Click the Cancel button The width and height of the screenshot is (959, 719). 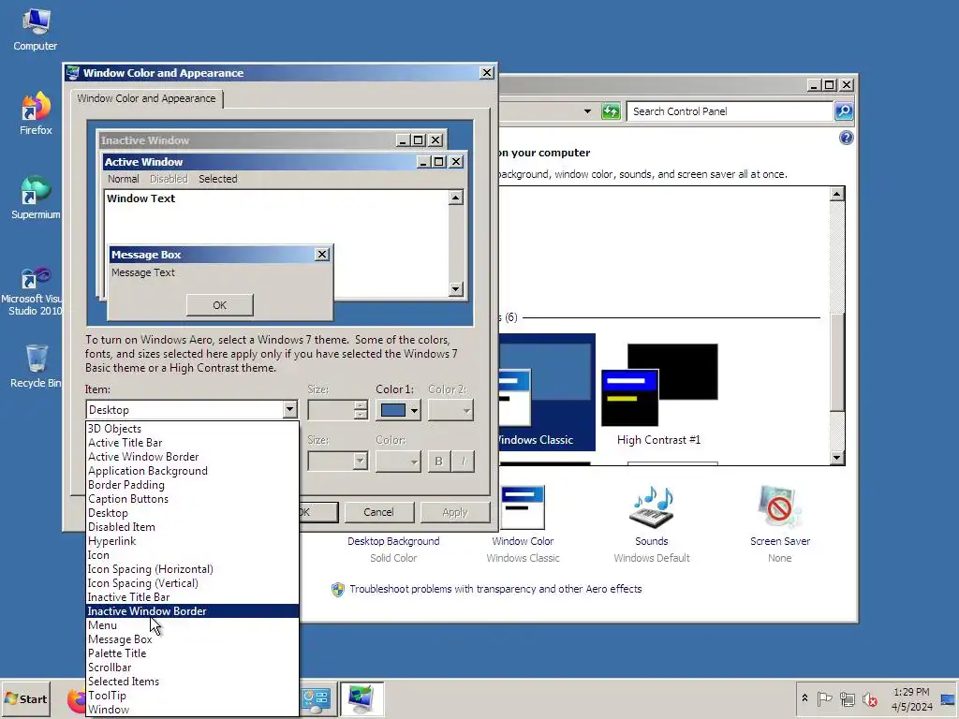click(378, 512)
